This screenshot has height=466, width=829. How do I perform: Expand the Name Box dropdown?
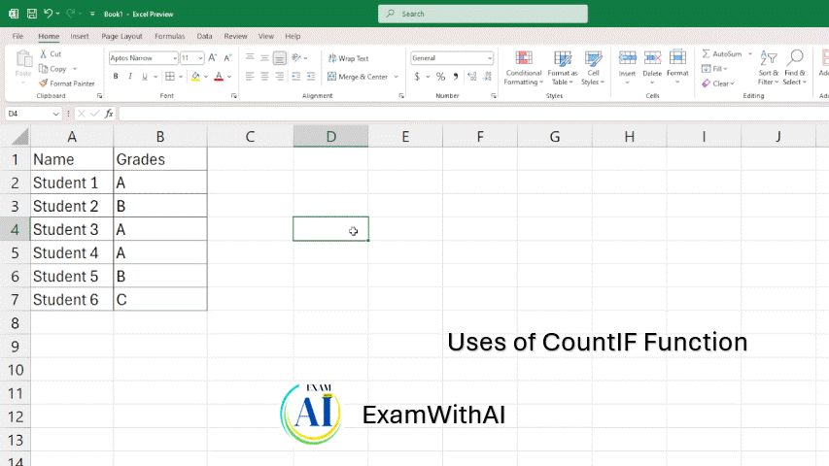coord(55,114)
